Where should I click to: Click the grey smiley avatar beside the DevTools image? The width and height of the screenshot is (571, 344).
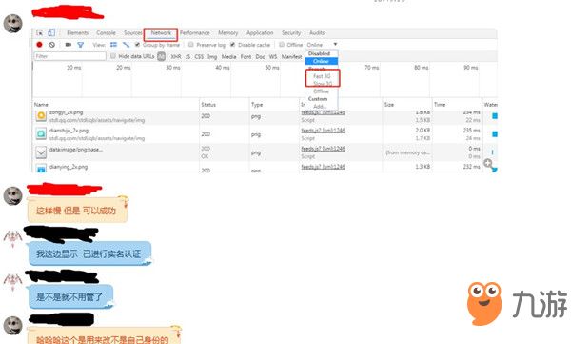[12, 24]
